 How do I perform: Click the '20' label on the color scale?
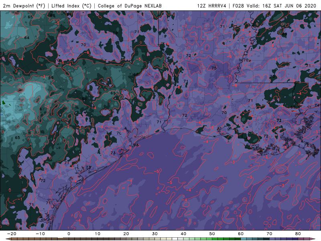click(126, 234)
